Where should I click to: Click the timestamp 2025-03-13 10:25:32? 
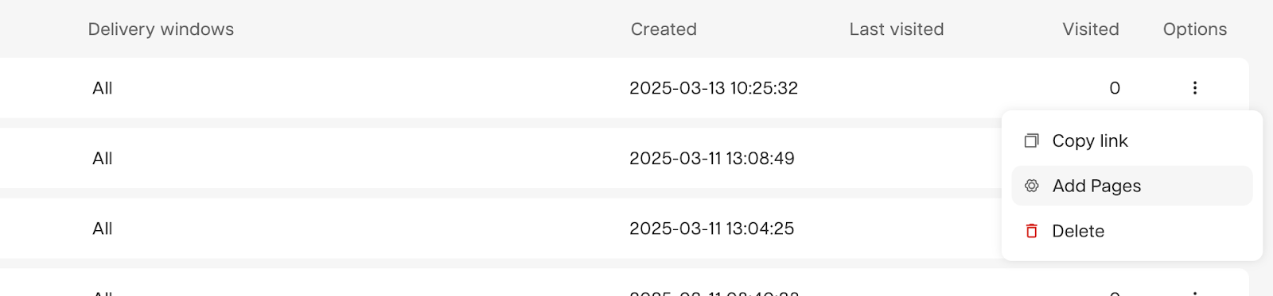tap(714, 88)
